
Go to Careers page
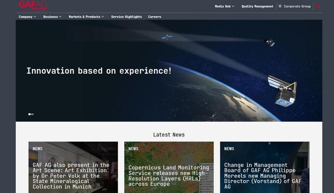click(155, 17)
